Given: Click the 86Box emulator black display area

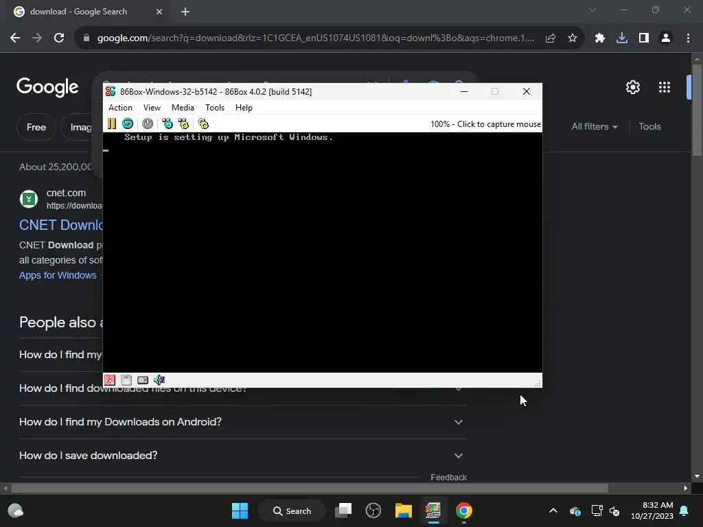Looking at the screenshot, I should click(x=323, y=253).
